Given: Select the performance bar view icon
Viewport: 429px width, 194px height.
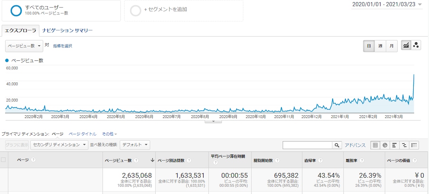Looking at the screenshot, I should pos(395,145).
